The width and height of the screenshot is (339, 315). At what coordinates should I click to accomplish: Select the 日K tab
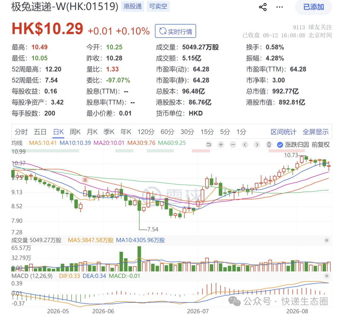58,132
